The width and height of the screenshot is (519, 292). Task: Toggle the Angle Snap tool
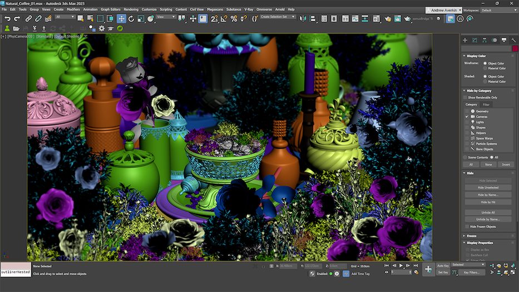224,18
